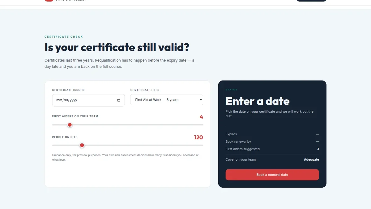
Task: Click the red 4 first aiders value
Action: pyautogui.click(x=201, y=117)
